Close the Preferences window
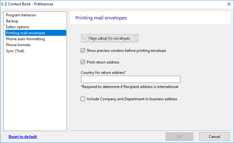The image size is (234, 143). tap(229, 4)
